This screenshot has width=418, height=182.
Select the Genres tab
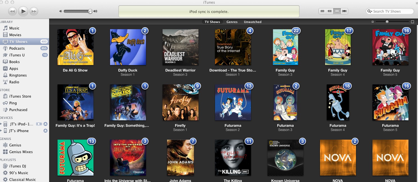[x=232, y=22]
